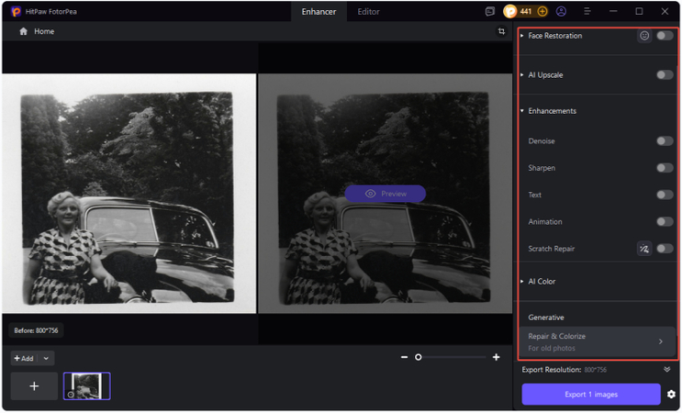This screenshot has height=413, width=682.
Task: Toggle Face Restoration switch on
Action: [665, 36]
